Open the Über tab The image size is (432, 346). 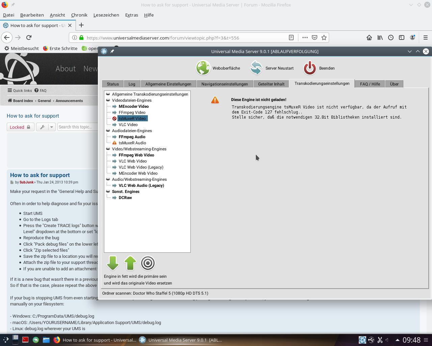point(394,84)
